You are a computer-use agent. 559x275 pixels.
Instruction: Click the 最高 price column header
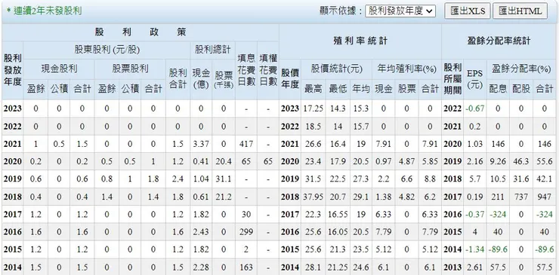313,89
